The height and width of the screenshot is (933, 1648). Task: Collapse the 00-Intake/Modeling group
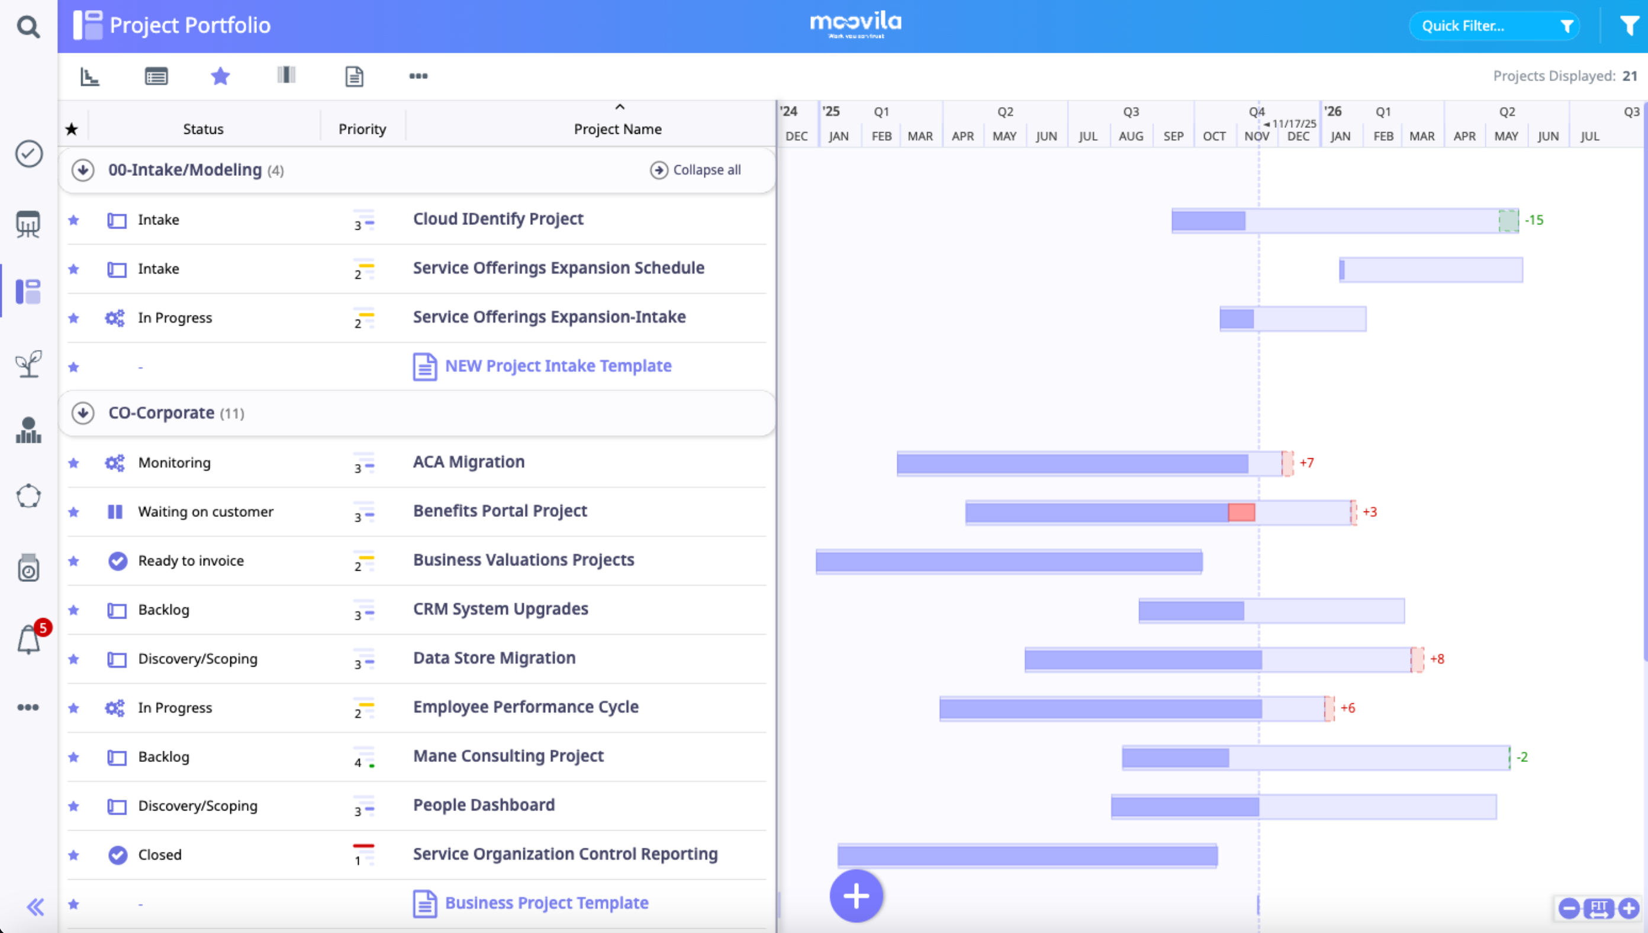point(83,170)
